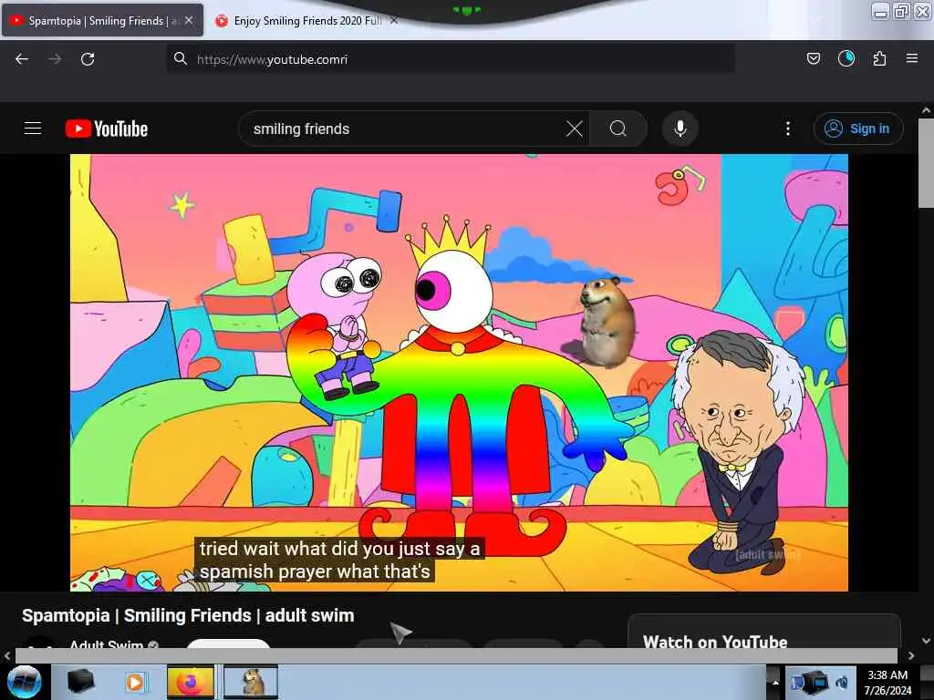The image size is (934, 700).
Task: Click the scroll down arrow
Action: [x=926, y=641]
